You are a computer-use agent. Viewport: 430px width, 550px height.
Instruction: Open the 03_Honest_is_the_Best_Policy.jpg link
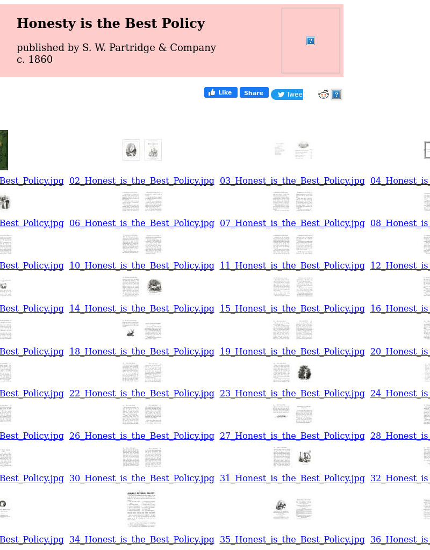tap(292, 180)
